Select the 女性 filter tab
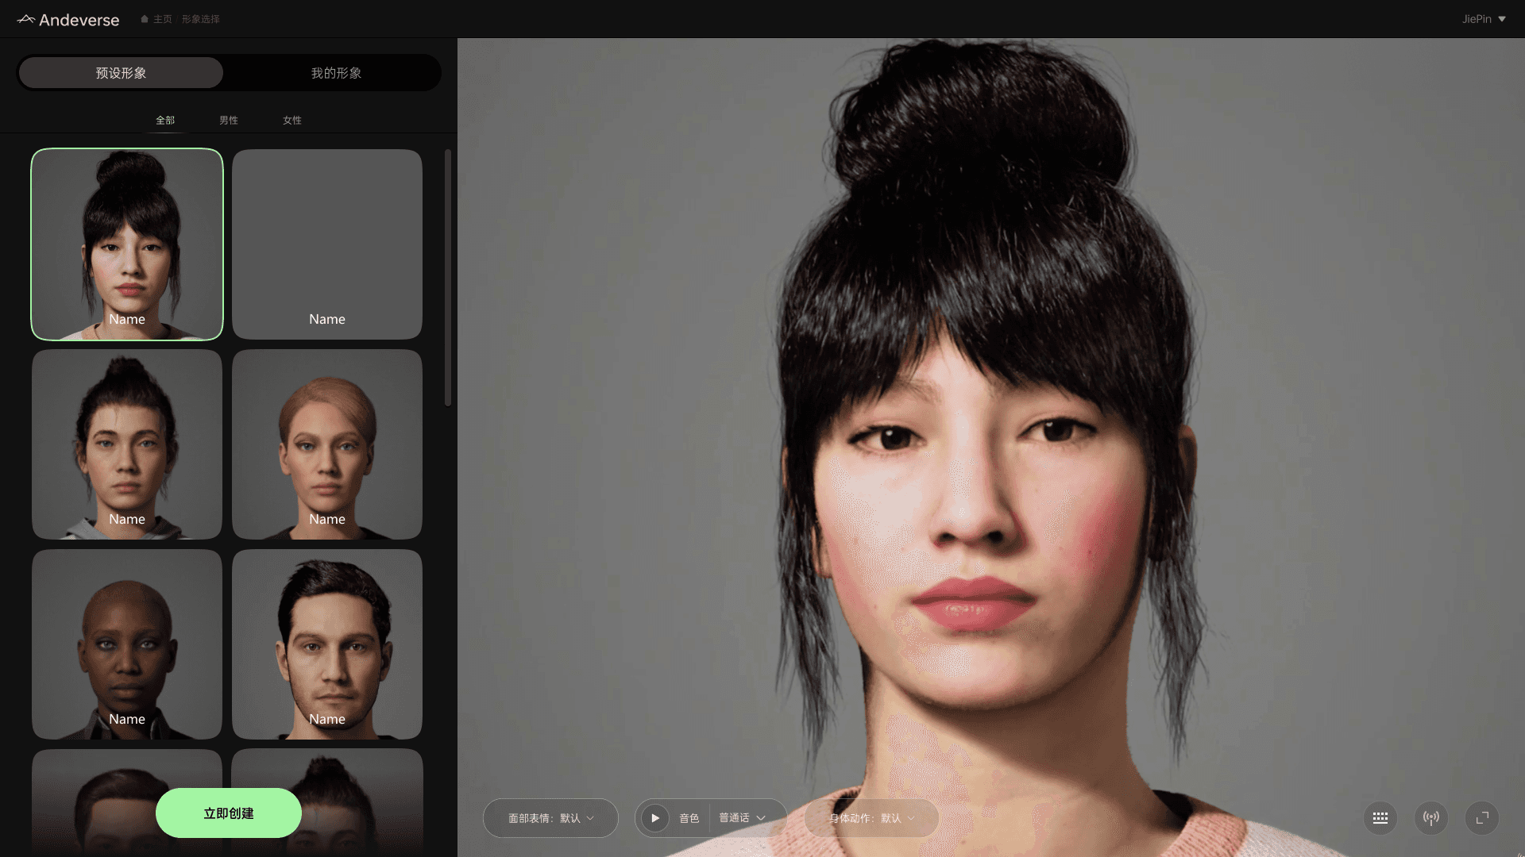The image size is (1525, 857). 292,120
